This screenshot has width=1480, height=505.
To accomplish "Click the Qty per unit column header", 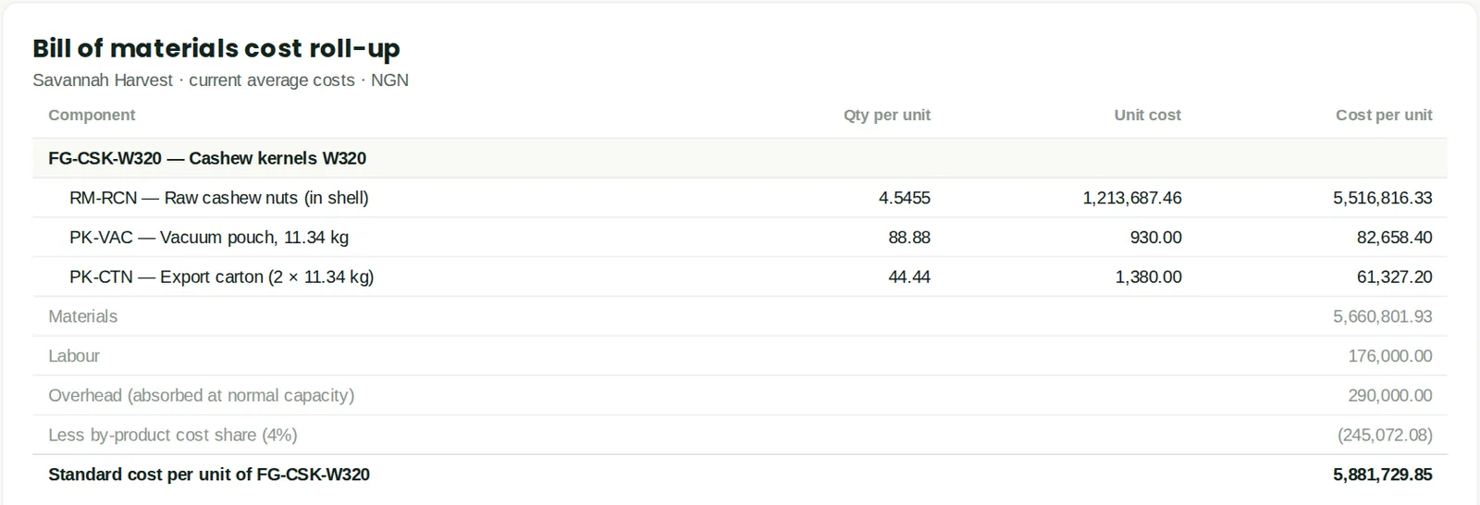I will coord(886,115).
